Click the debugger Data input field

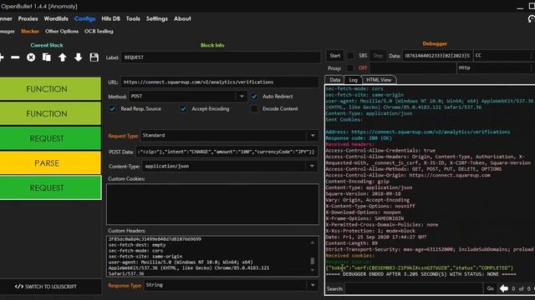[x=437, y=56]
